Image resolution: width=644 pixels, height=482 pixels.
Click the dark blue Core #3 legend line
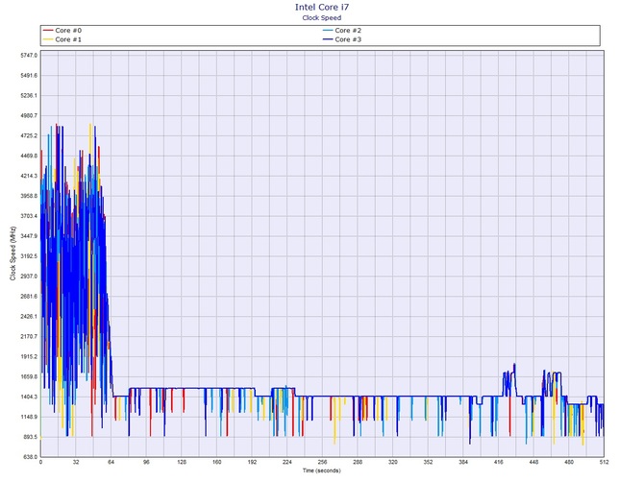click(x=328, y=39)
